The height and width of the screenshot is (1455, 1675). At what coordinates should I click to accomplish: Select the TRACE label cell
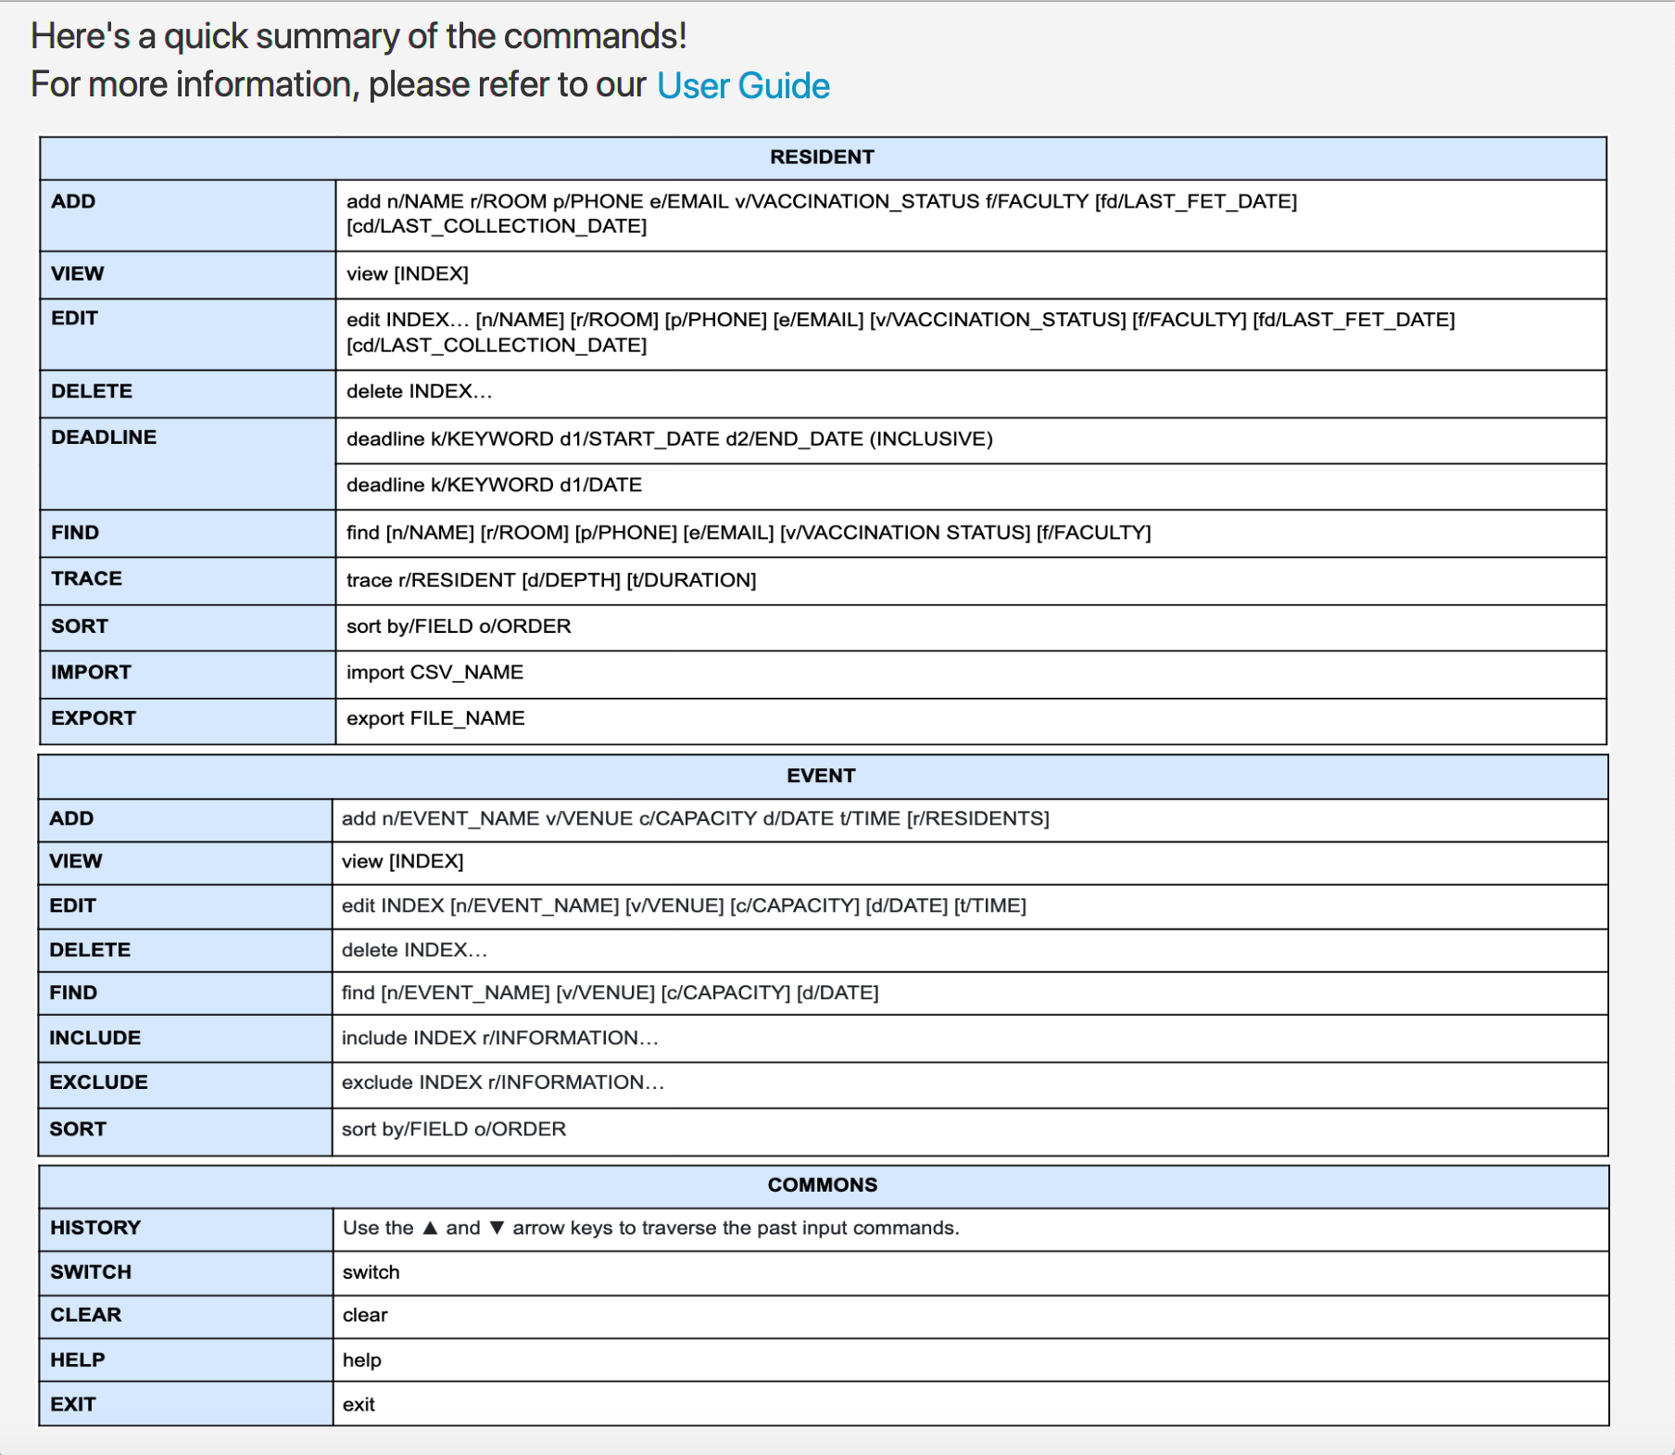tap(187, 581)
